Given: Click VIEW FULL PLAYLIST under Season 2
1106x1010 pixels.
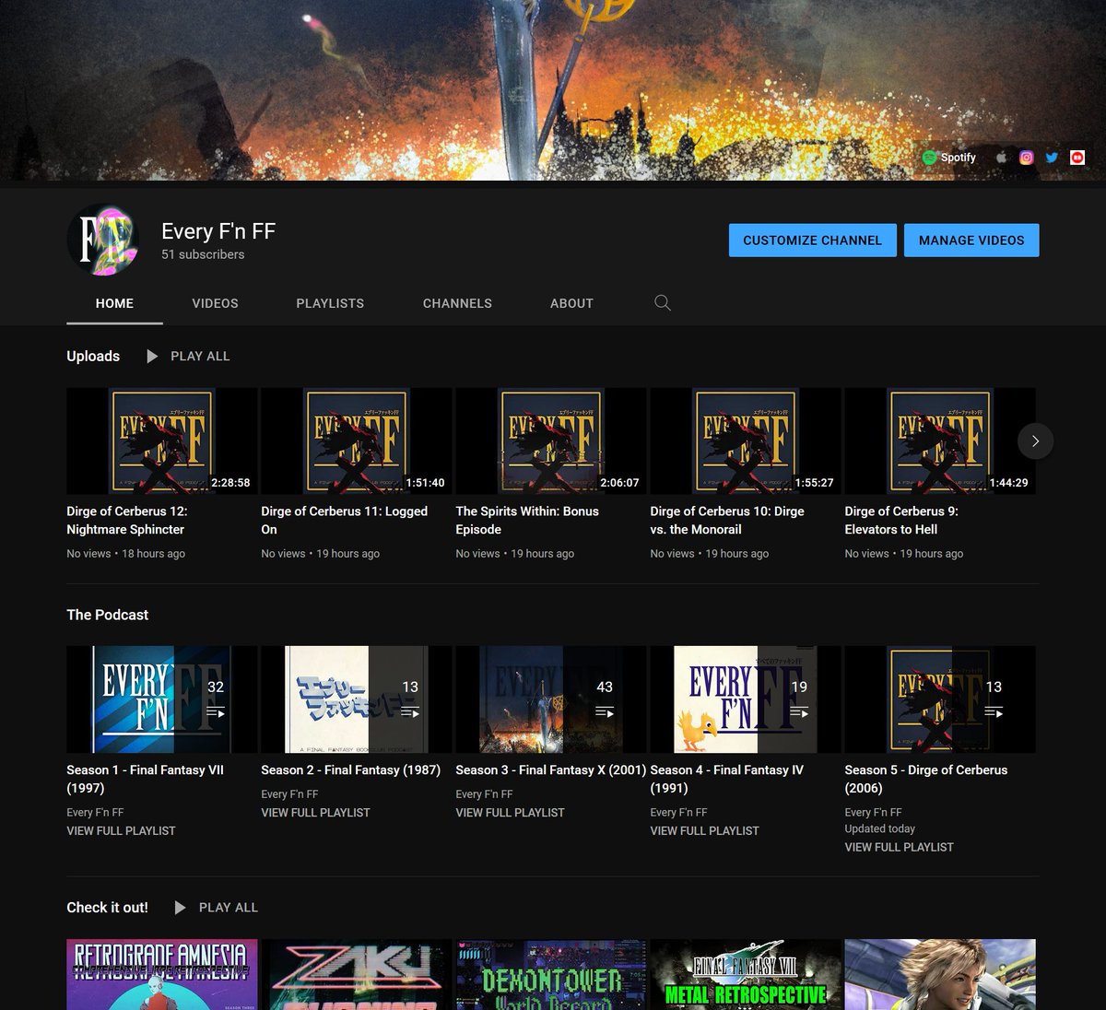Looking at the screenshot, I should coord(315,813).
